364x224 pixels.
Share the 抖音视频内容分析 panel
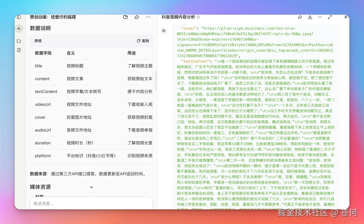coord(300,17)
